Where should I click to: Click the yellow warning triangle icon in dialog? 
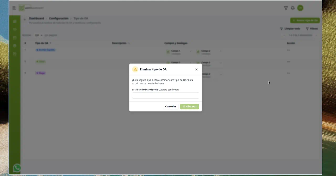(135, 69)
